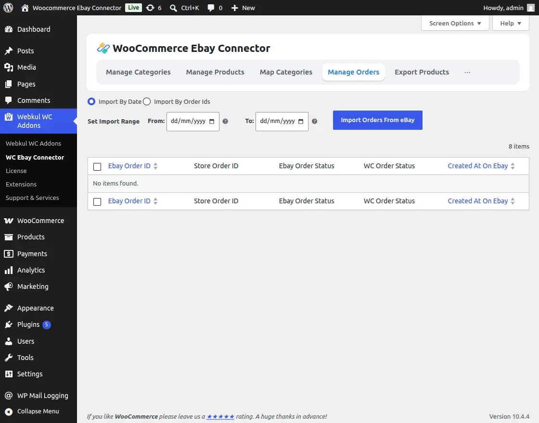This screenshot has height=423, width=539.
Task: Open admin avatar profile icon
Action: point(531,8)
